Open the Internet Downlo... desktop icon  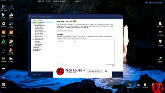coord(160,60)
